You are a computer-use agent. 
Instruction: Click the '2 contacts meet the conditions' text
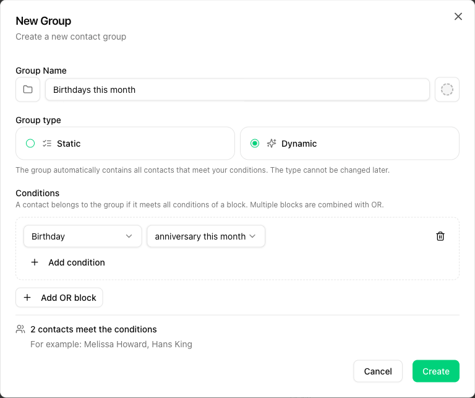coord(93,329)
